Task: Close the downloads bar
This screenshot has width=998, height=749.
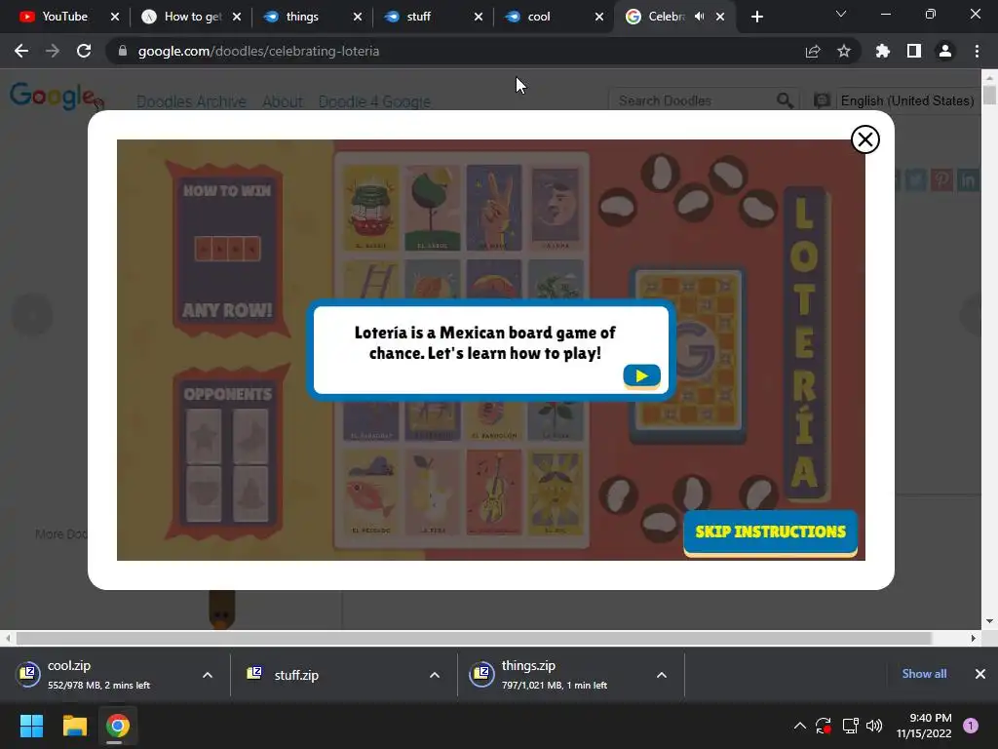Action: click(x=980, y=674)
